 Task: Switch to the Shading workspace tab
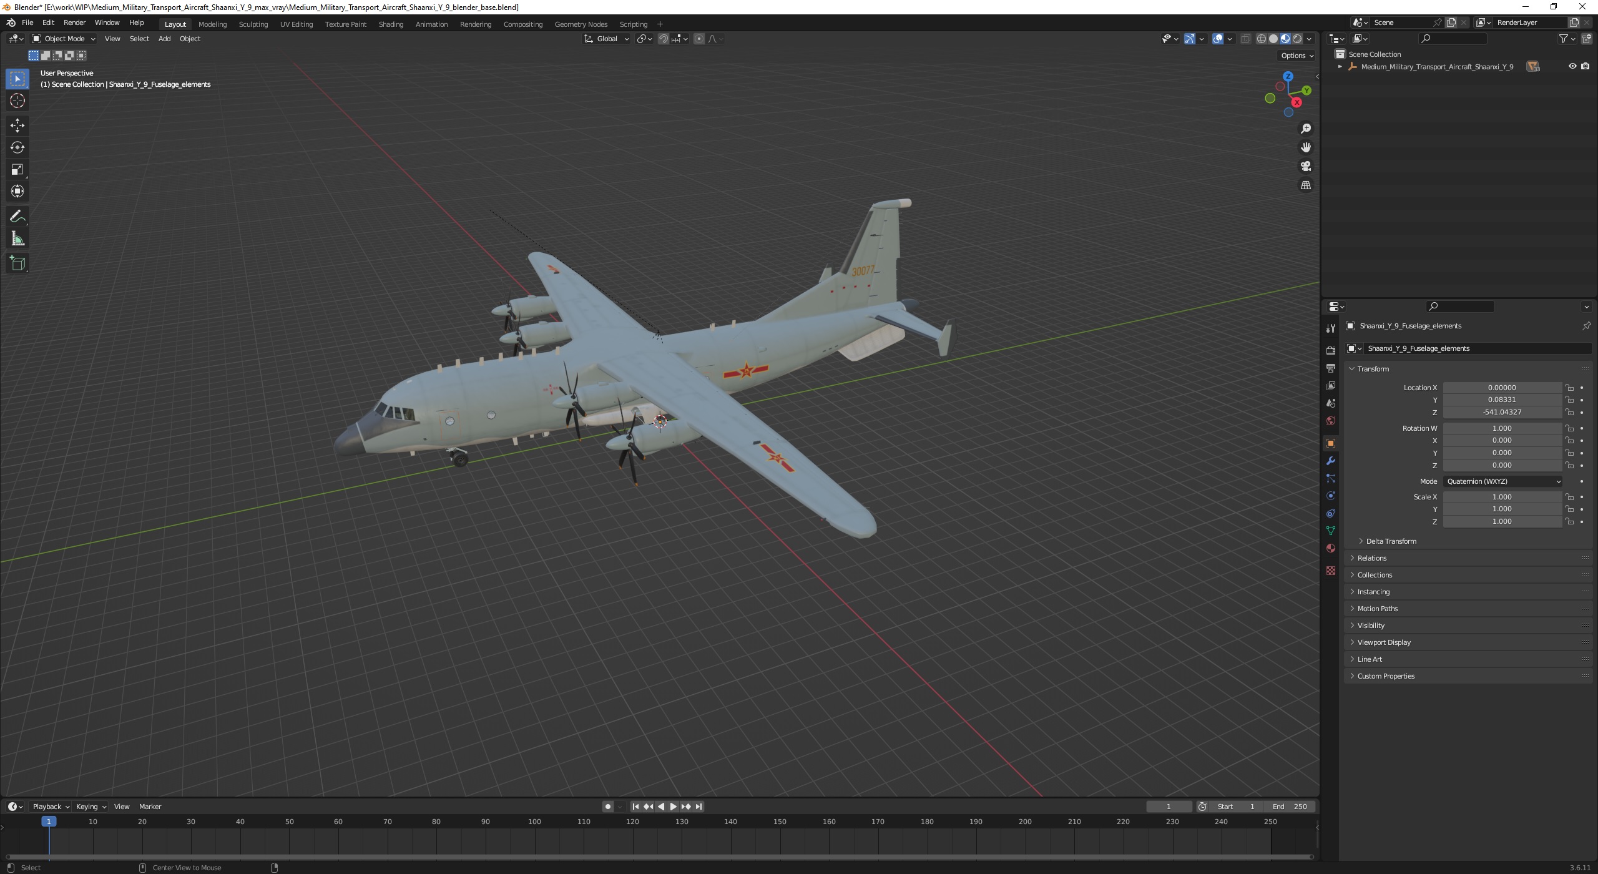(x=391, y=24)
